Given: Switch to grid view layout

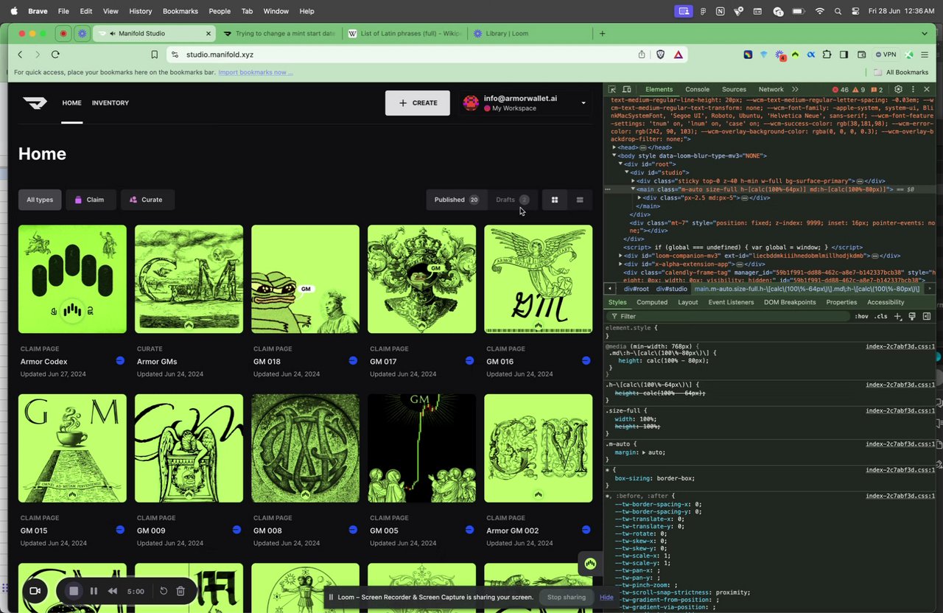Looking at the screenshot, I should pyautogui.click(x=555, y=200).
